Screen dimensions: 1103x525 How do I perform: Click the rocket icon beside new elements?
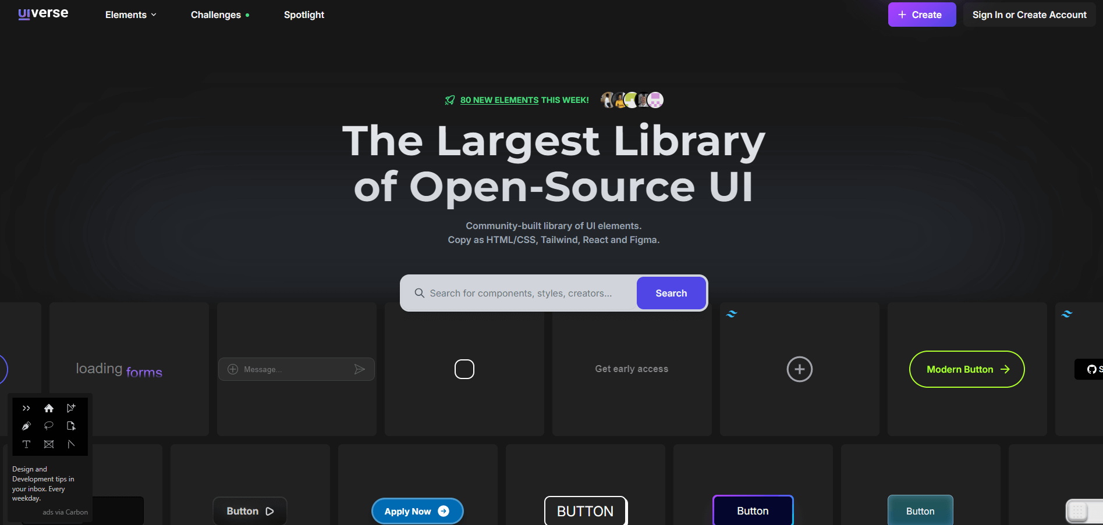point(450,100)
